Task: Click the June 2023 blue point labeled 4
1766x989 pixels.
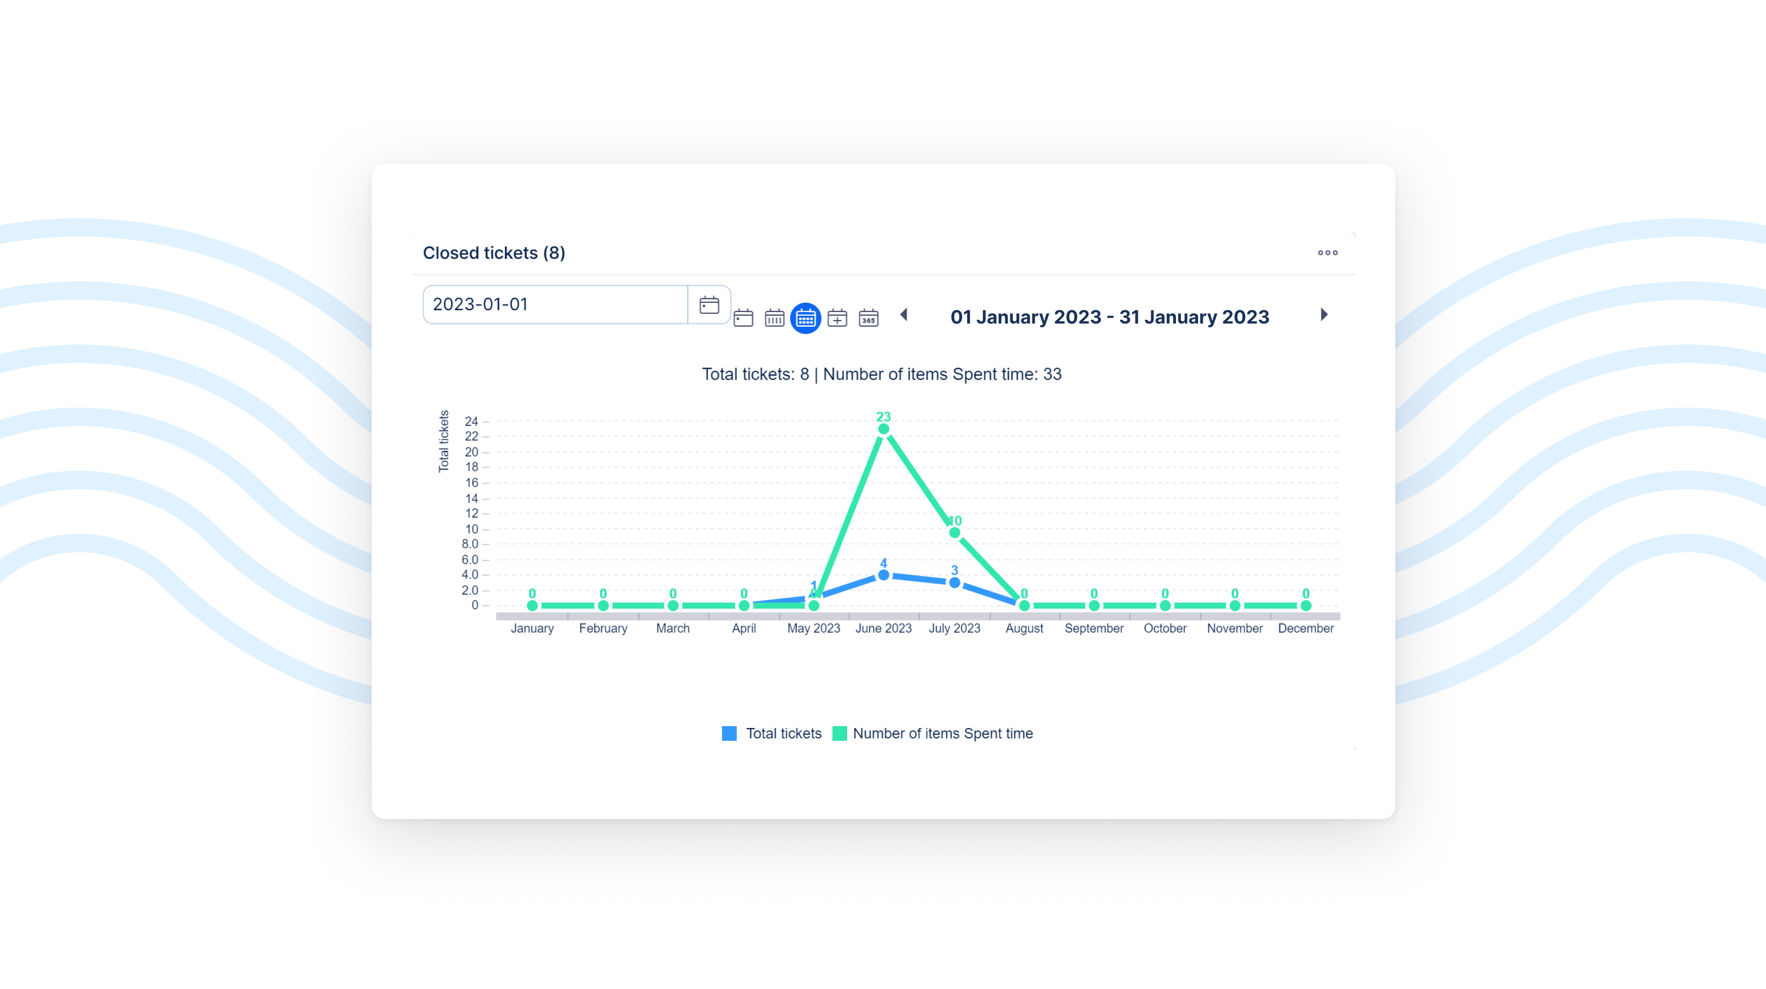Action: [x=883, y=575]
